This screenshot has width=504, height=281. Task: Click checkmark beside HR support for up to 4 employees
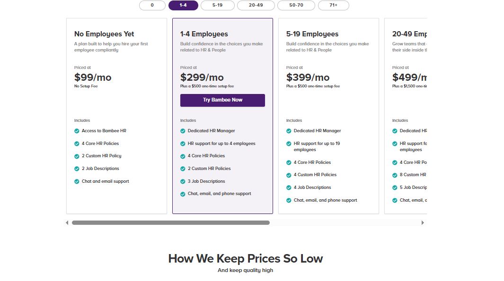coord(183,144)
